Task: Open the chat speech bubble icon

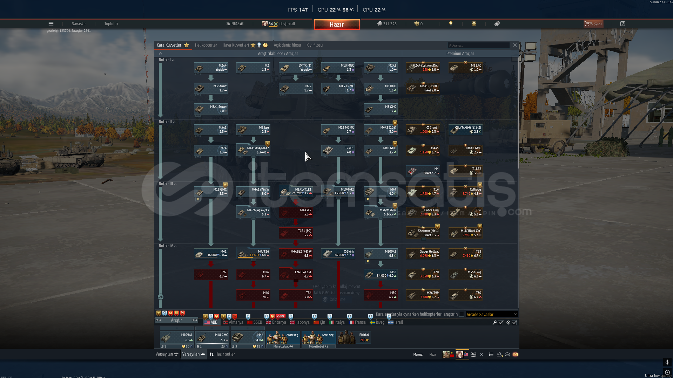Action: [x=507, y=355]
